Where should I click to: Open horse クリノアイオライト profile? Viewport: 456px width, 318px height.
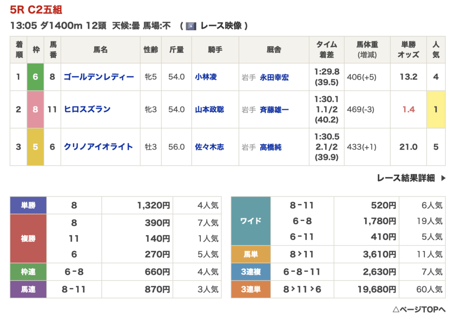tap(98, 147)
